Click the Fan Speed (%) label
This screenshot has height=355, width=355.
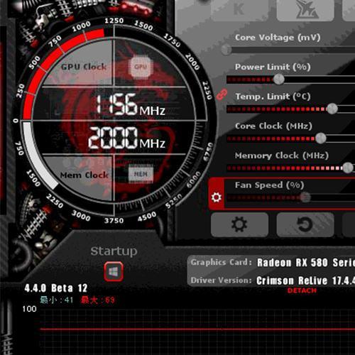[x=269, y=185]
